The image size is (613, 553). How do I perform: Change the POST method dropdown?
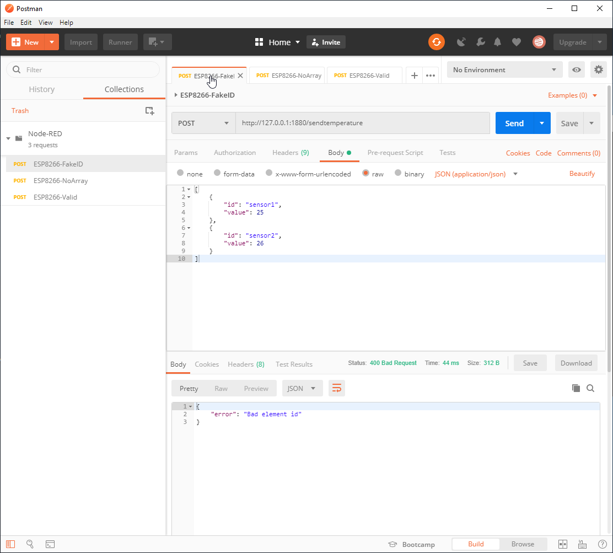pyautogui.click(x=203, y=123)
